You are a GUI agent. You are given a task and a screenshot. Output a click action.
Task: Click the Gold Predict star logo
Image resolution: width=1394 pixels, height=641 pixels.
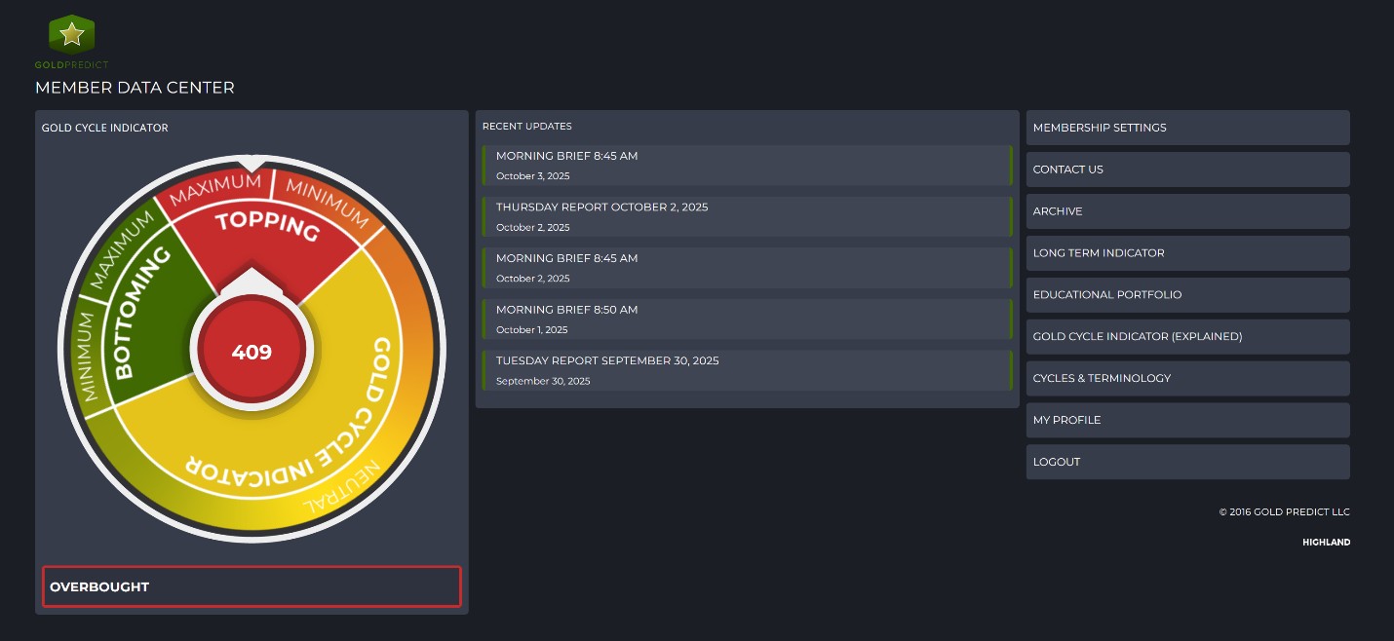click(71, 35)
